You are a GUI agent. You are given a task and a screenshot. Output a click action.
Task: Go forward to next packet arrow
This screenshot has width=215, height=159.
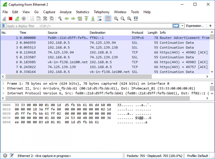point(73,18)
